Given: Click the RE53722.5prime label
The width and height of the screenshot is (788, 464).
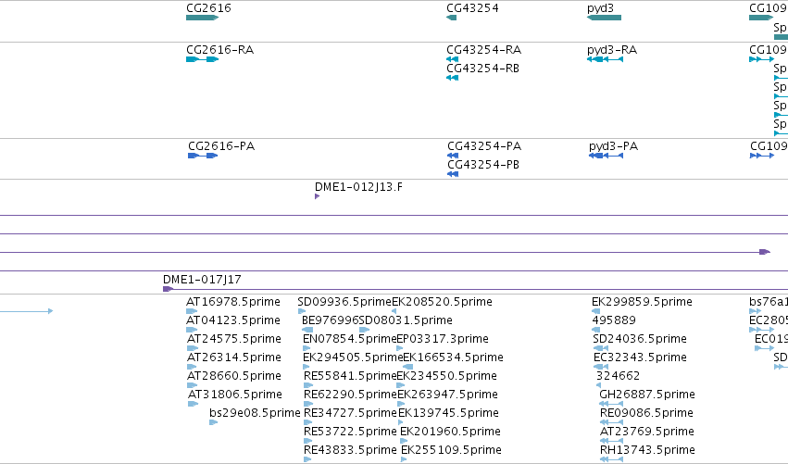Looking at the screenshot, I should tap(350, 432).
